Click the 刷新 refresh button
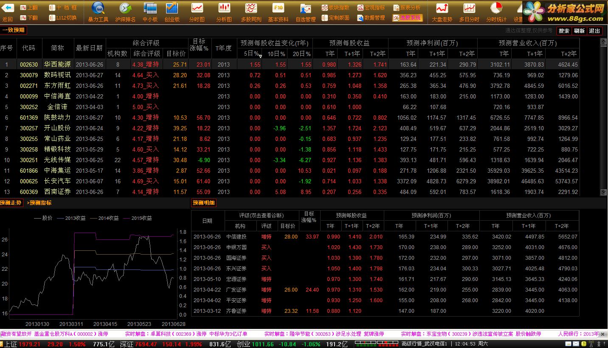 pyautogui.click(x=579, y=31)
